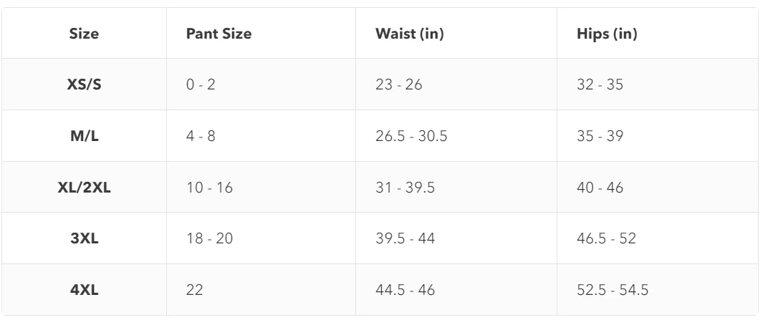
Task: Click hips value 32 - 35
Action: 600,84
